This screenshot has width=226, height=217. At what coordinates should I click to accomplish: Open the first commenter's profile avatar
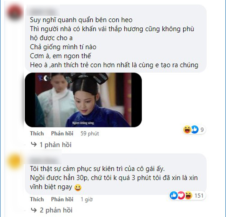[15, 12]
